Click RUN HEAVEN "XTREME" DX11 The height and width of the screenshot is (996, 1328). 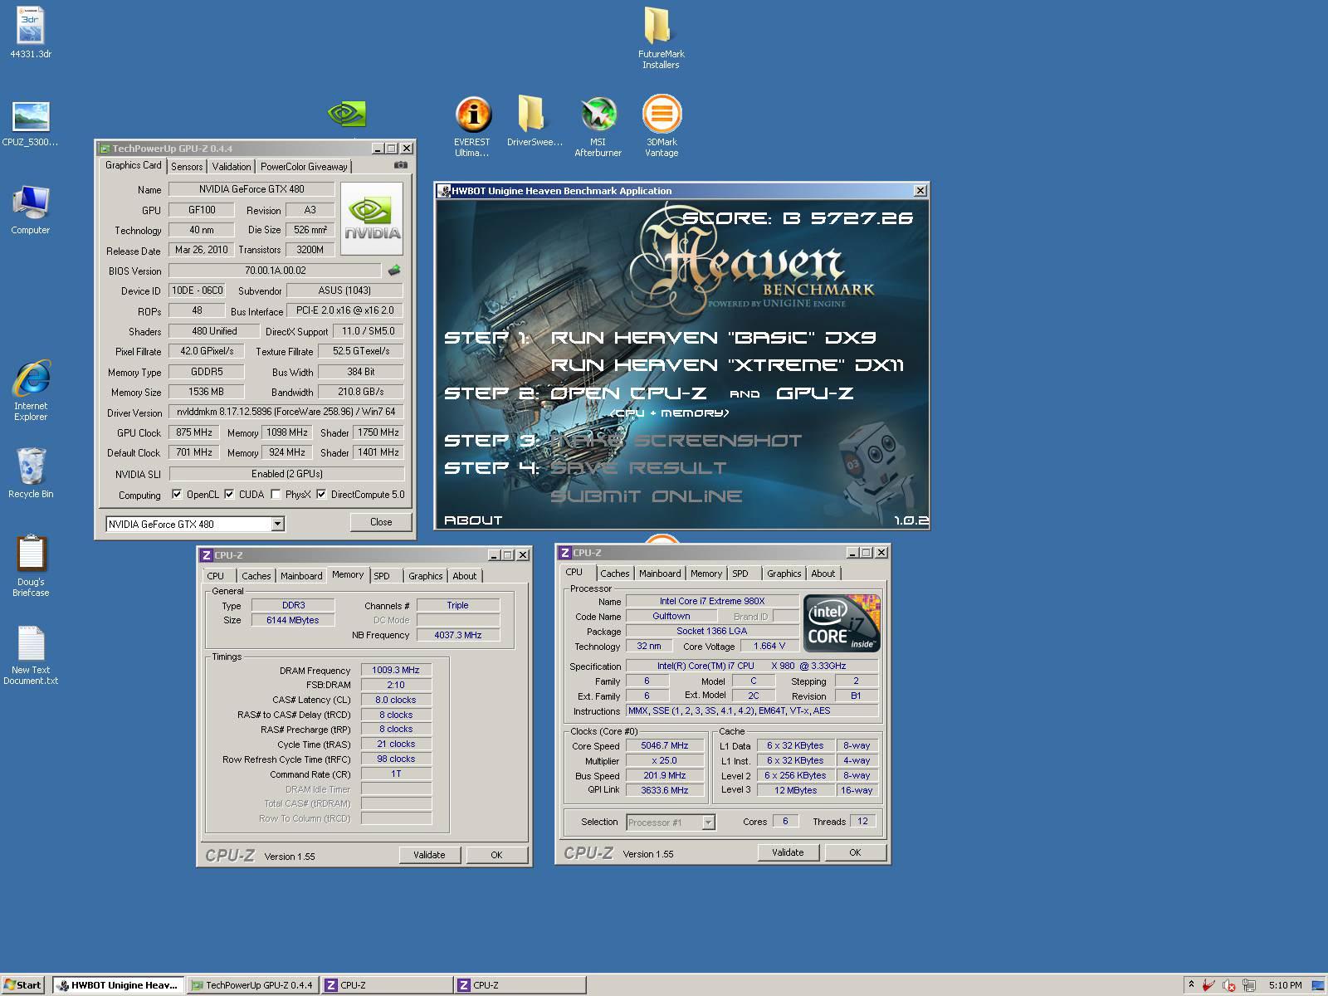(x=728, y=365)
